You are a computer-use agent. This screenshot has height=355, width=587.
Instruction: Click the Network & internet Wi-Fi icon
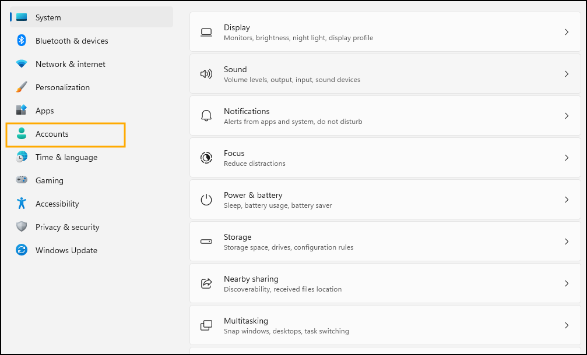point(22,64)
